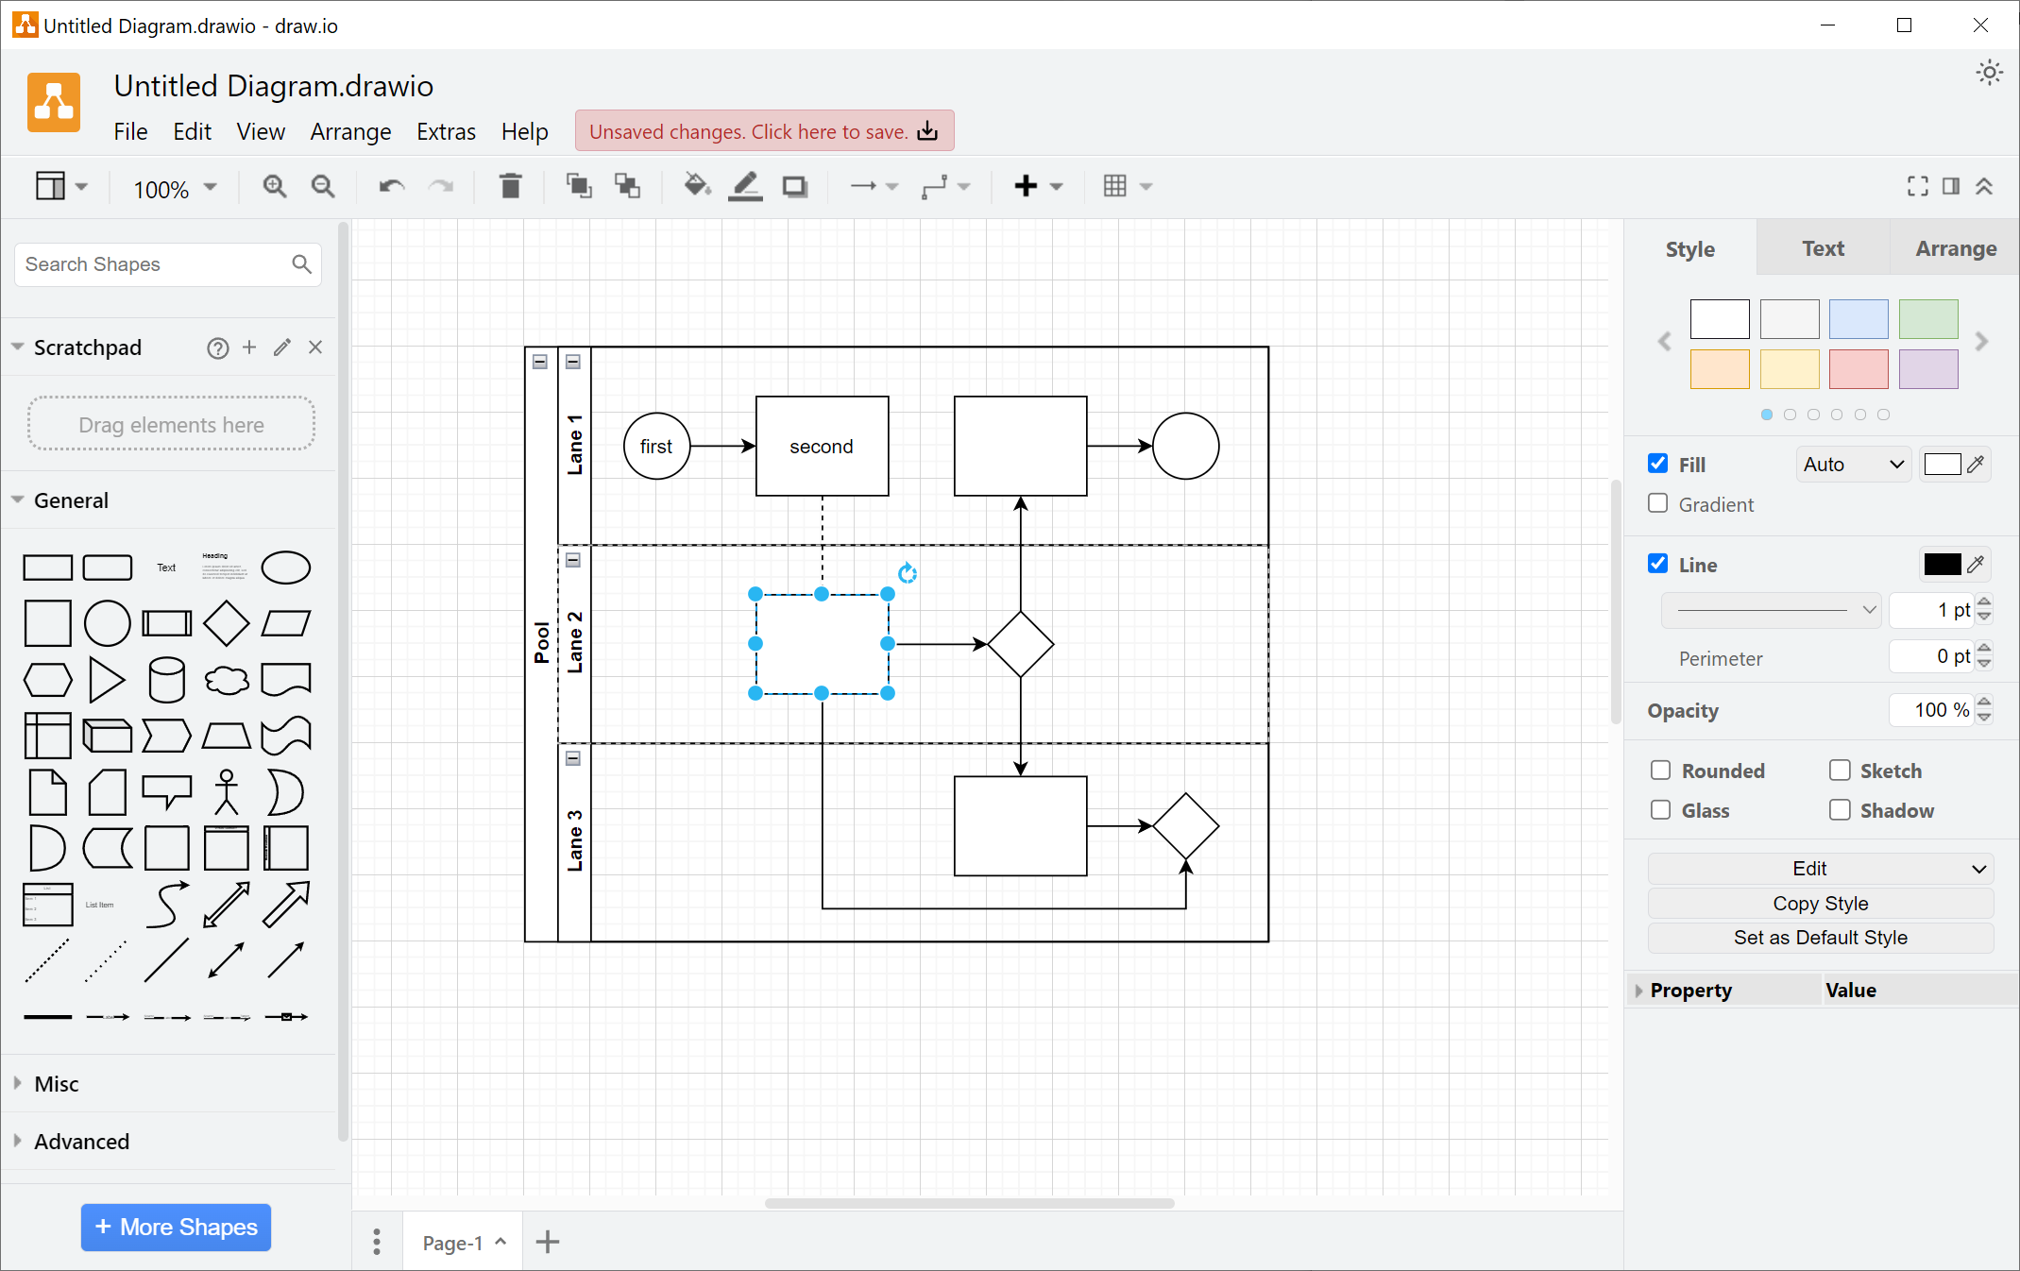Open the 100% zoom level dropdown

(175, 188)
